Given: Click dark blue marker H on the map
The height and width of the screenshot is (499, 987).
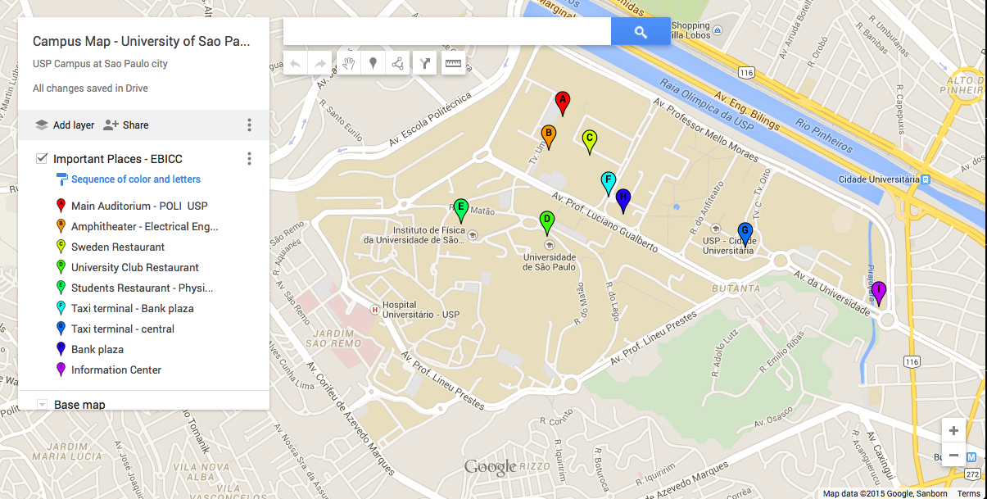Looking at the screenshot, I should [623, 201].
